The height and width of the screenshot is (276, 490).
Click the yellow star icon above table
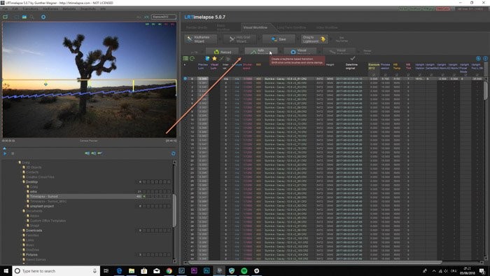(x=214, y=58)
